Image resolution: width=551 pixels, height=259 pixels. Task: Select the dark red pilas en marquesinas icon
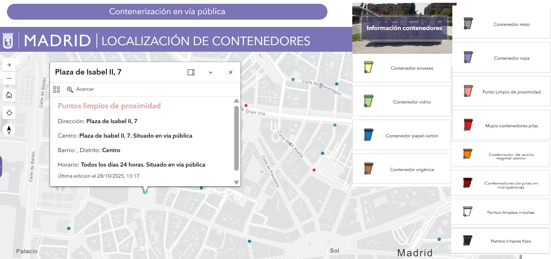pyautogui.click(x=468, y=182)
